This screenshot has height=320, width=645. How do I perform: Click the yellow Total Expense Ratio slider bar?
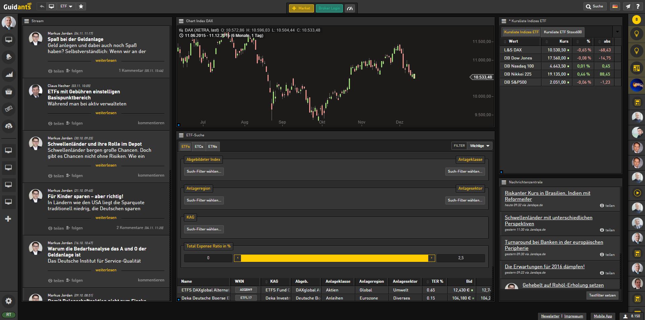tap(334, 258)
